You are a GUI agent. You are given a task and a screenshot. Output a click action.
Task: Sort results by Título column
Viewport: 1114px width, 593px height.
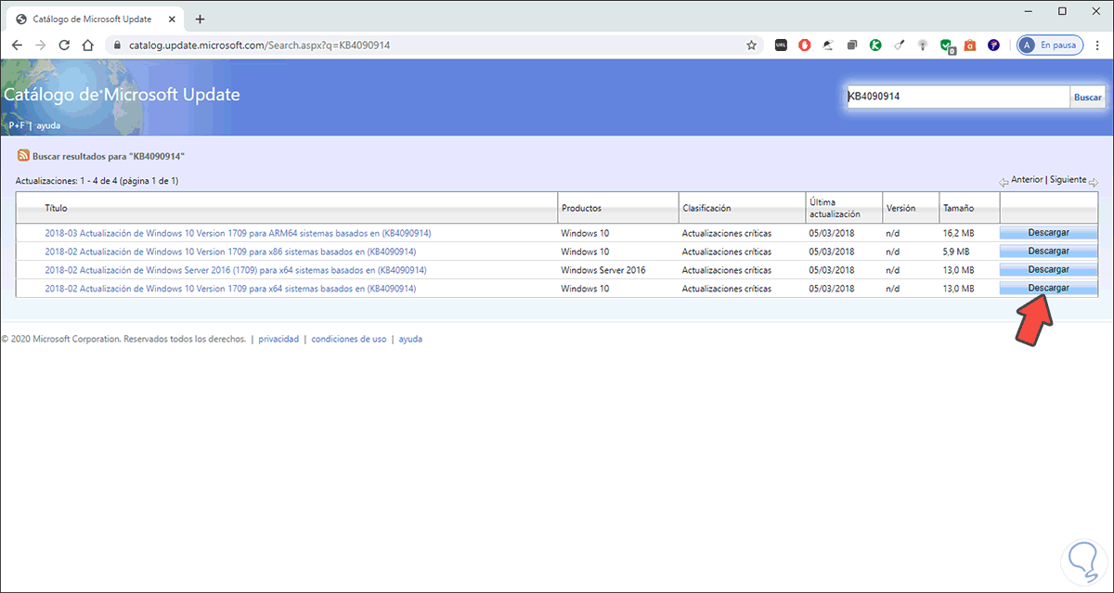pos(56,208)
